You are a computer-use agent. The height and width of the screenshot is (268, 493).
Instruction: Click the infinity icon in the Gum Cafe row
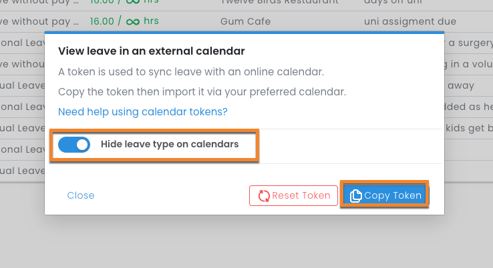(x=132, y=21)
